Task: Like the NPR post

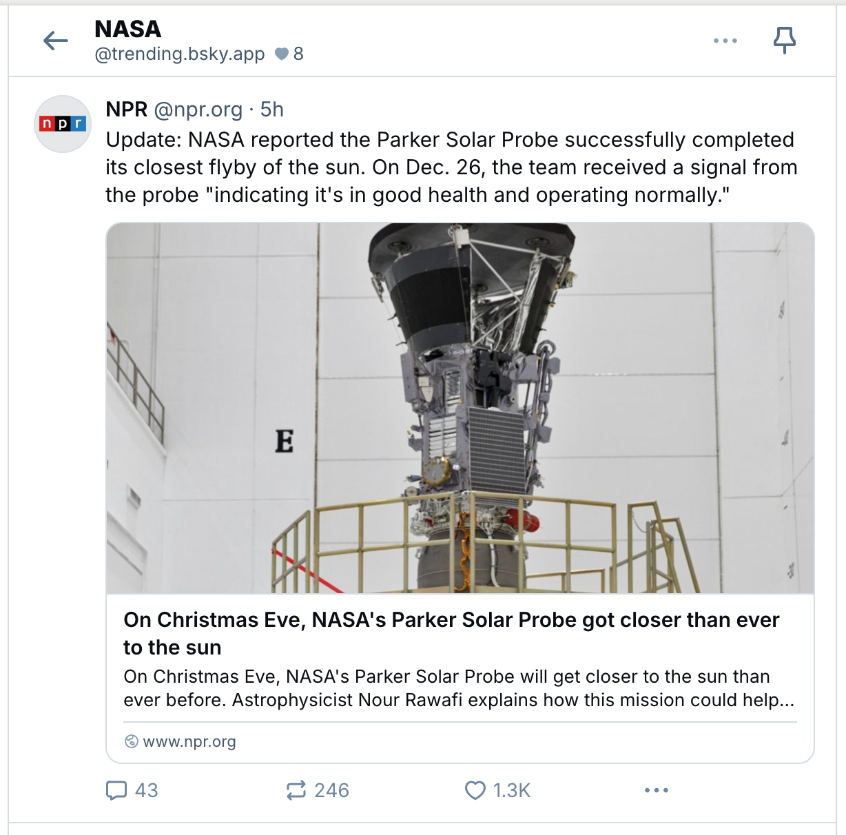Action: click(x=475, y=790)
